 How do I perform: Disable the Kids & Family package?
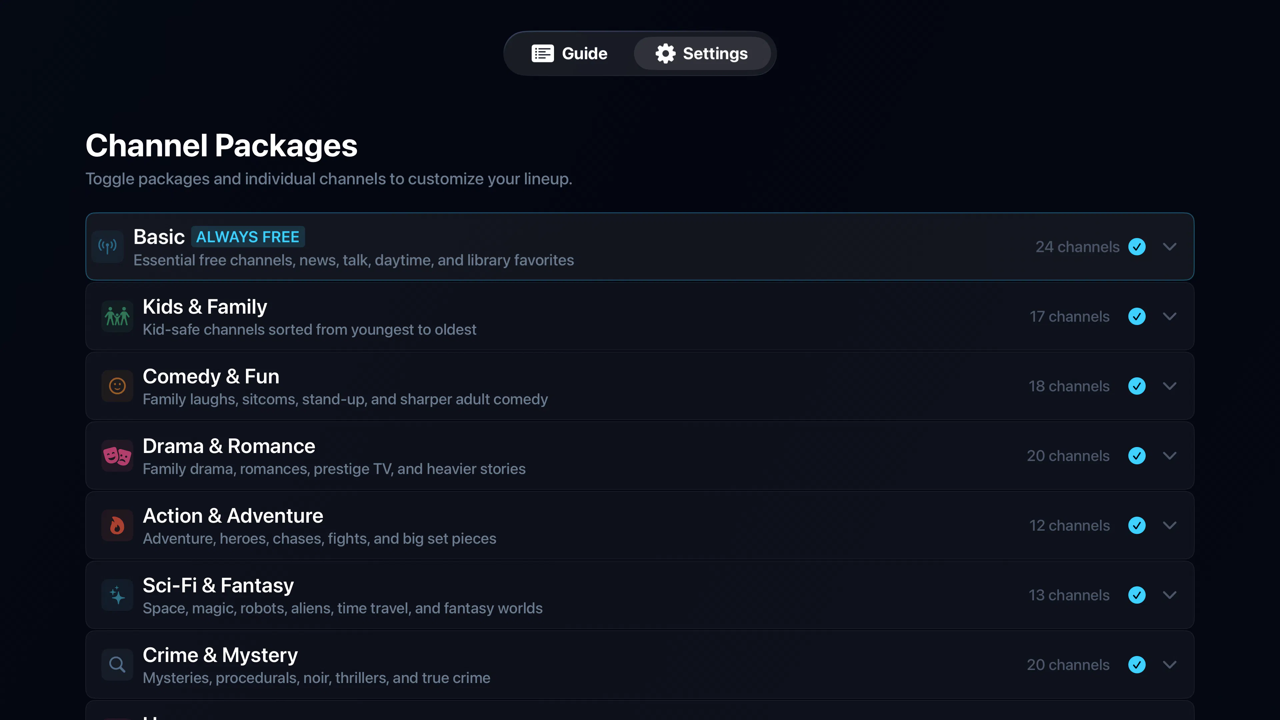1137,317
